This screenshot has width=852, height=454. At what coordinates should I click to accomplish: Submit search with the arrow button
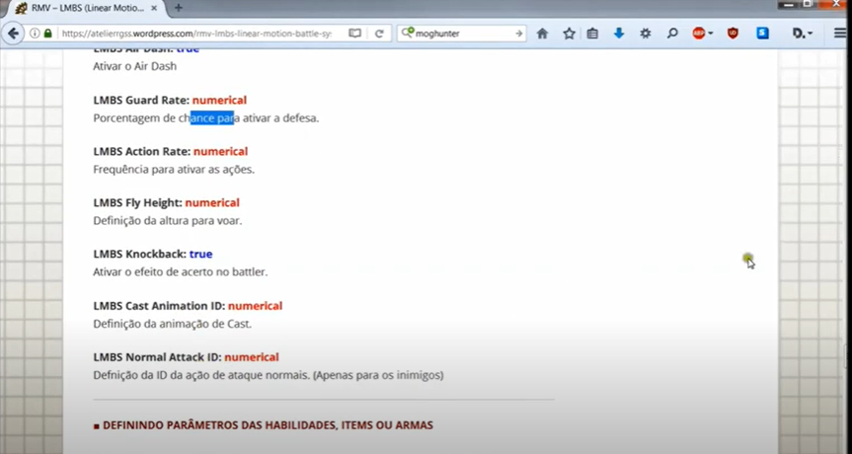pyautogui.click(x=519, y=34)
